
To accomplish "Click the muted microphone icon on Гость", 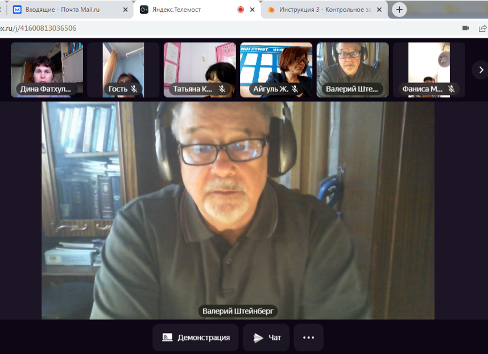I will (135, 89).
